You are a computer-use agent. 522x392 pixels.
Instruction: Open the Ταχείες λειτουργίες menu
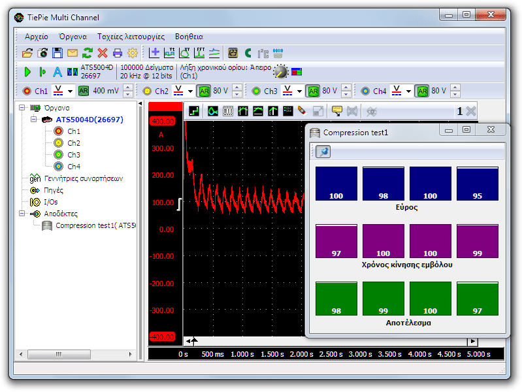point(131,37)
